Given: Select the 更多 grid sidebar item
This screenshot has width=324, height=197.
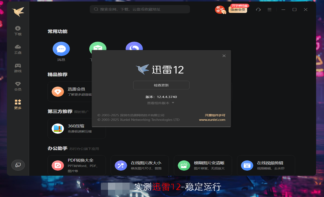Looking at the screenshot, I should [18, 104].
